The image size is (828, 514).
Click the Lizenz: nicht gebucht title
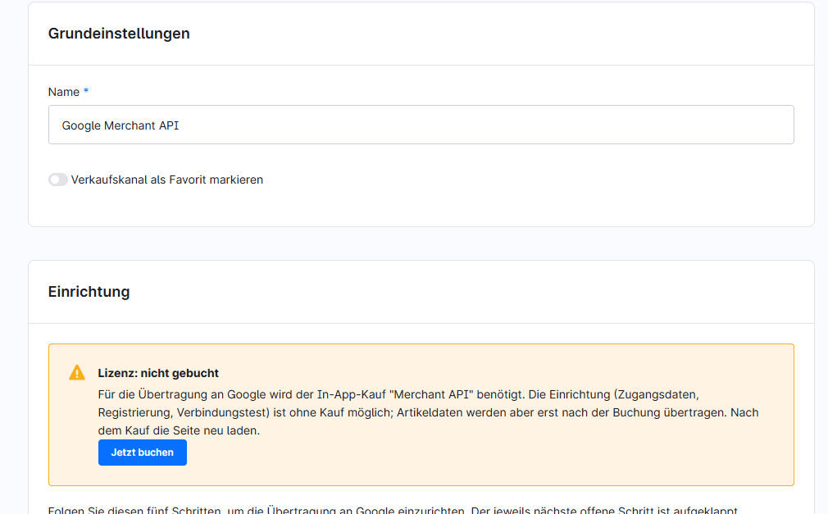click(x=158, y=373)
